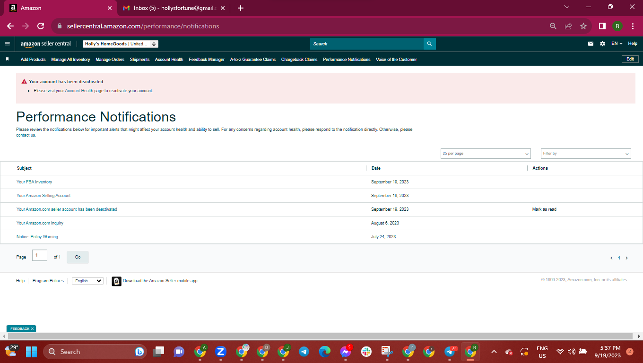Open the 'Your FBA Inventory' notification
This screenshot has height=363, width=643.
[35, 182]
